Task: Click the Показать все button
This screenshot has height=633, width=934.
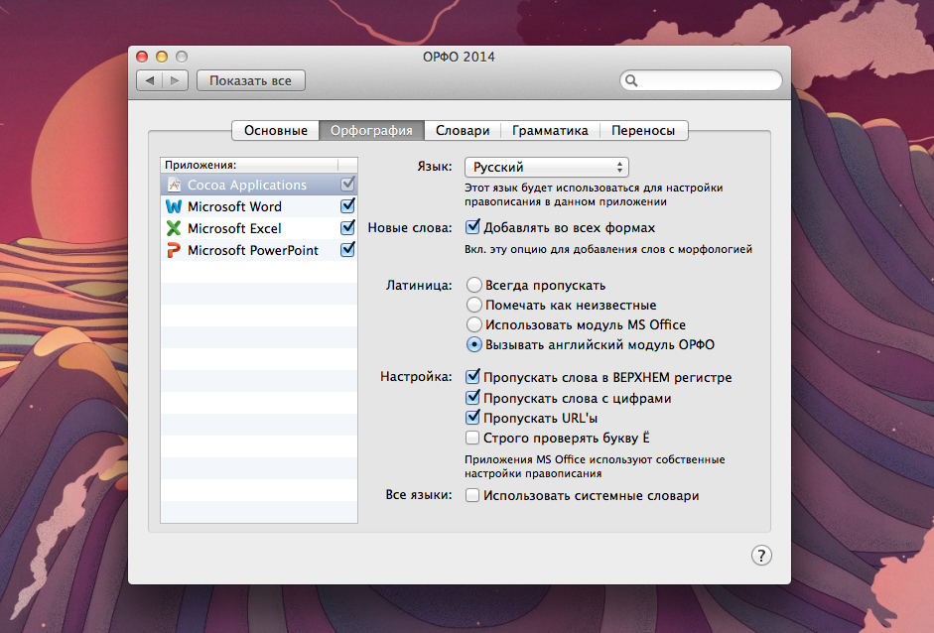Action: 250,80
